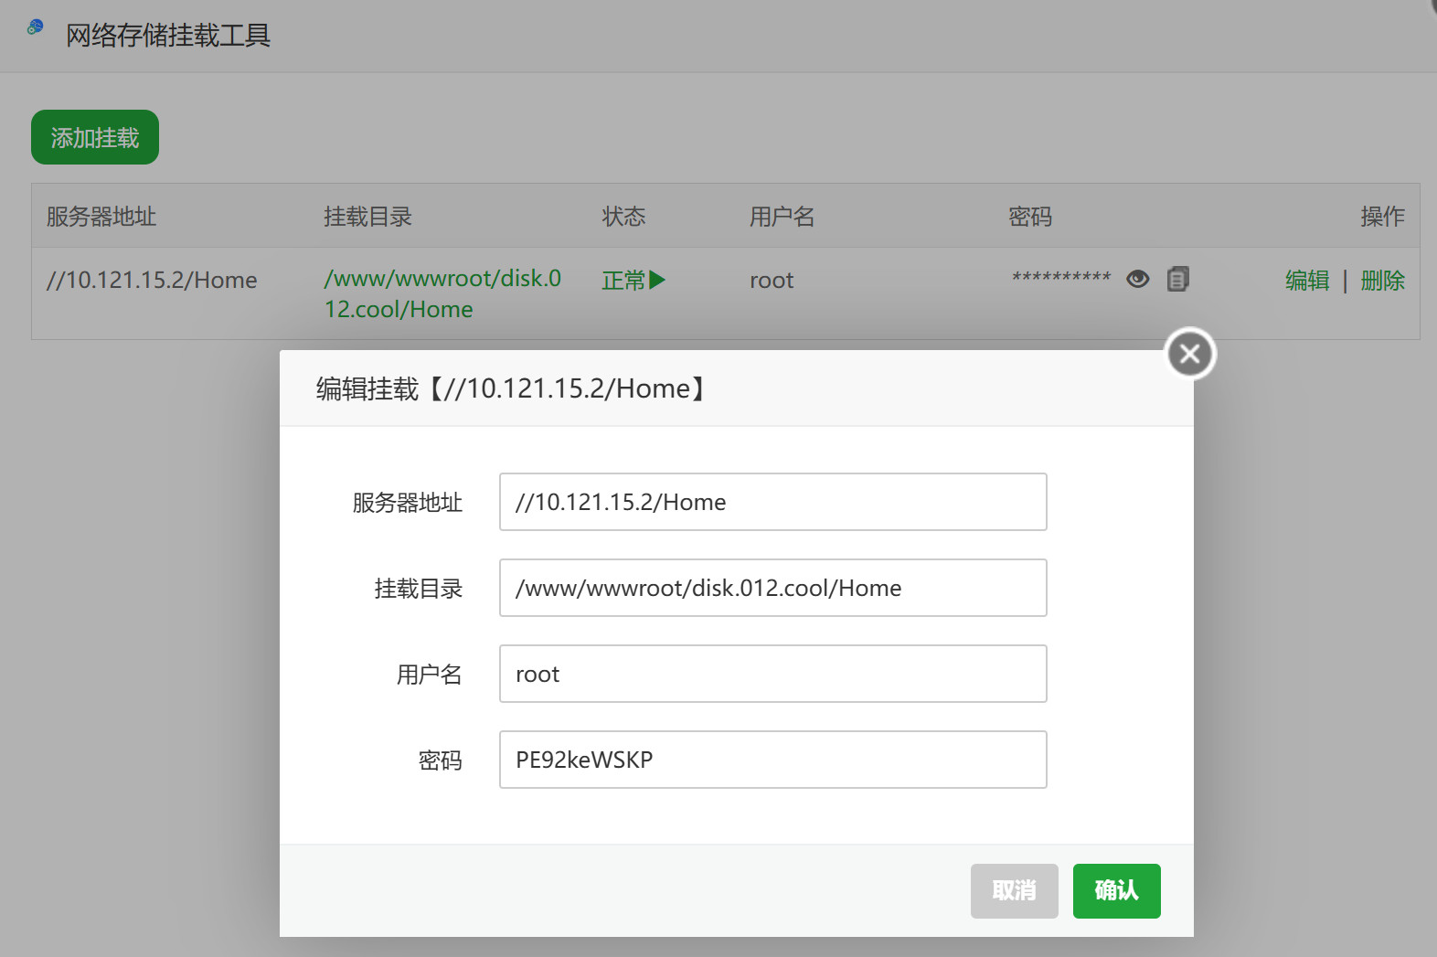Cancel editing with the 取消 button

tap(1014, 890)
